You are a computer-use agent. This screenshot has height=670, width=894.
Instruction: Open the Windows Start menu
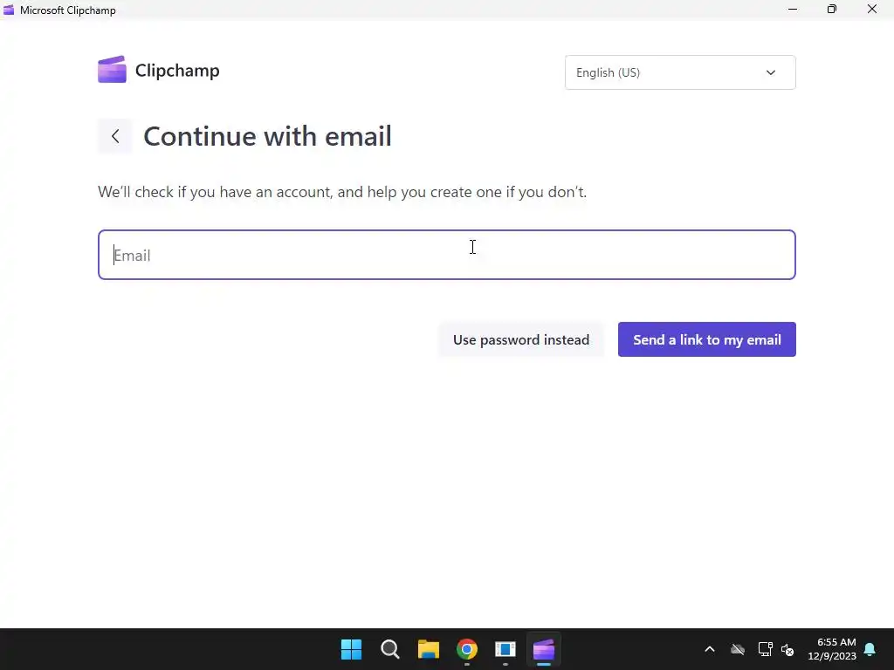coord(351,649)
